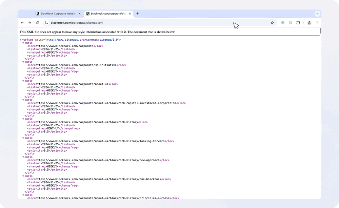The width and height of the screenshot is (339, 208).
Task: Click the grey circular extension icon
Action: coord(290,23)
